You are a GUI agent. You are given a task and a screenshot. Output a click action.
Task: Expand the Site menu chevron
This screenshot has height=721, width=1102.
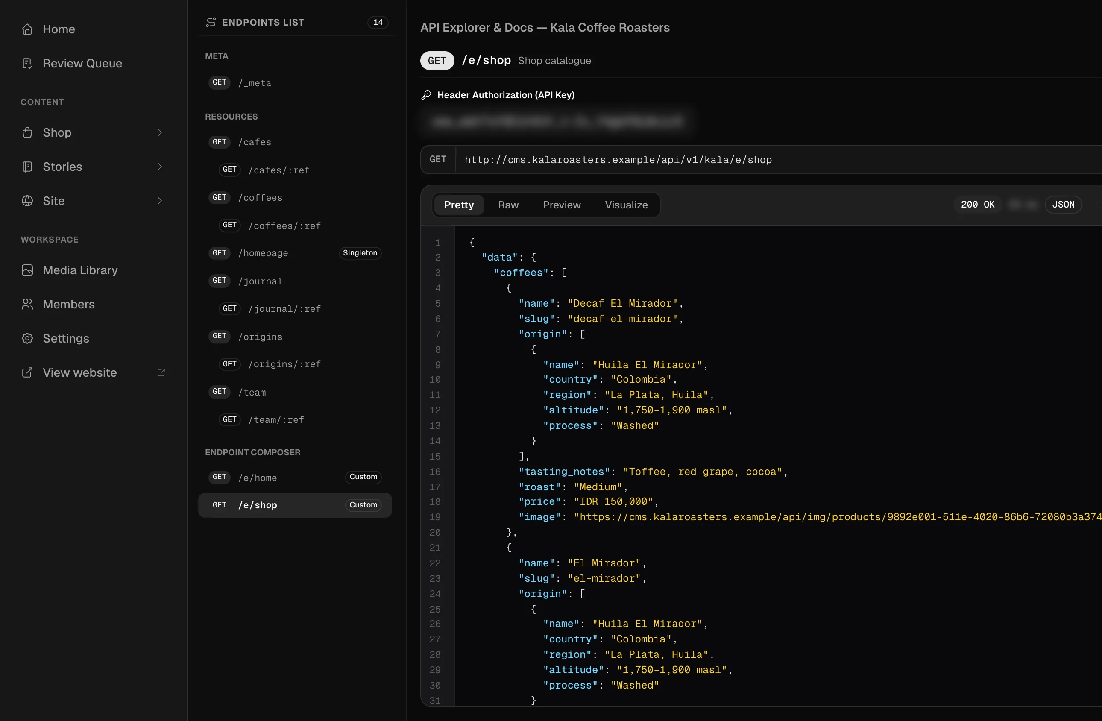tap(160, 201)
